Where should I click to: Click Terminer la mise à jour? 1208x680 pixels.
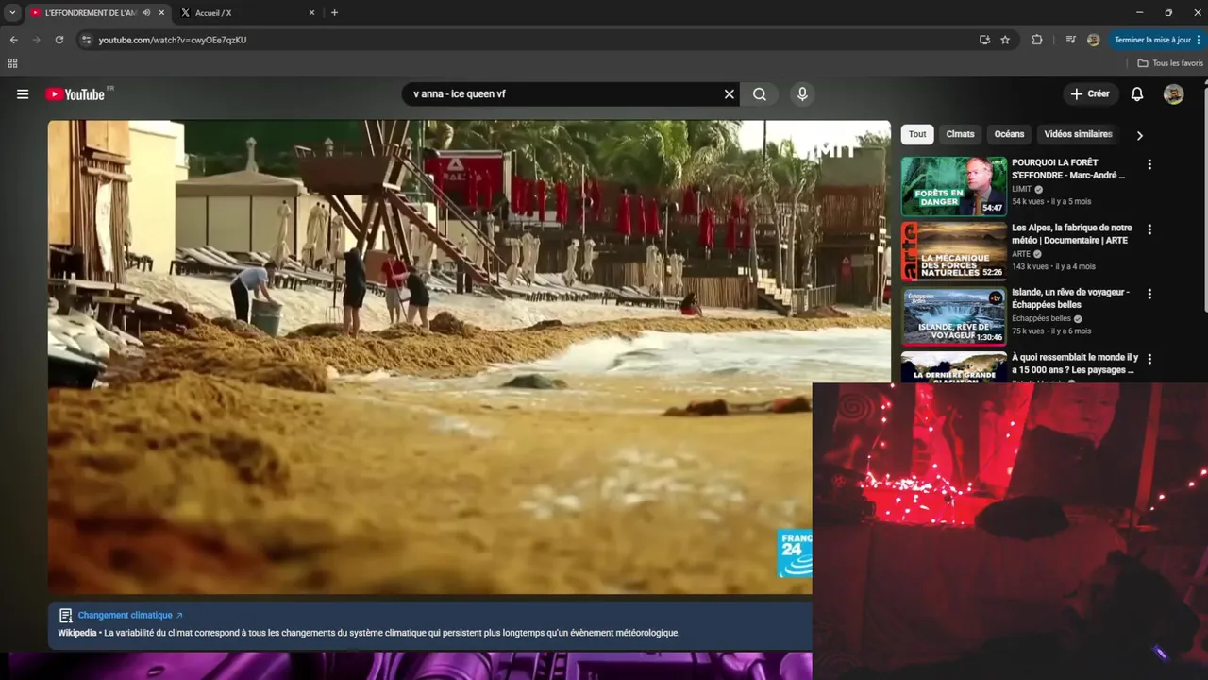click(1152, 40)
